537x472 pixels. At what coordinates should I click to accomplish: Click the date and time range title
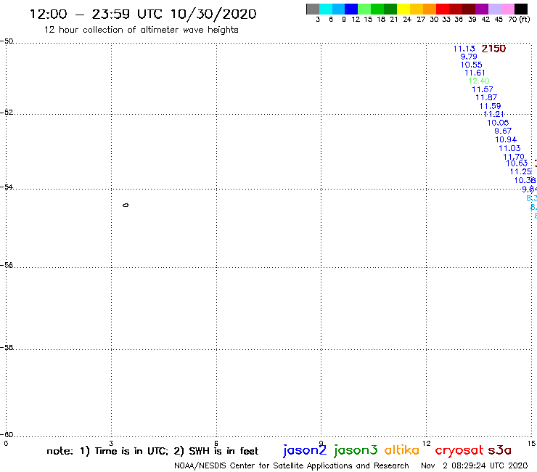click(x=143, y=14)
